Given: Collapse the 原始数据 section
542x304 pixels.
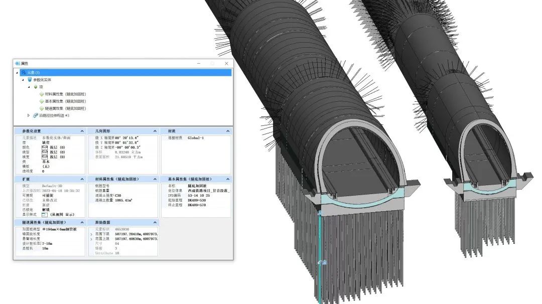Looking at the screenshot, I should (155, 222).
